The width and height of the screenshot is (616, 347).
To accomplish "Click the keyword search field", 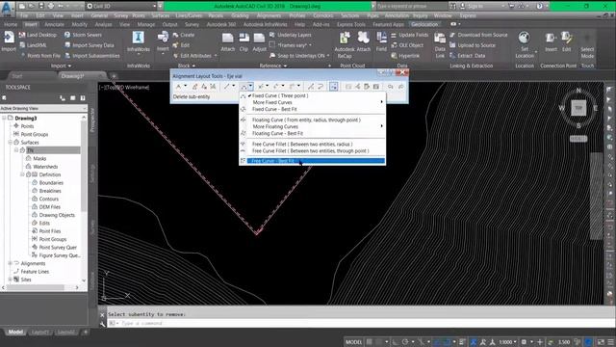I will 412,6.
